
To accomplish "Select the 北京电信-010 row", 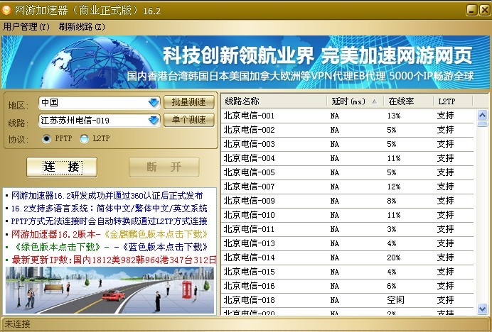I will click(348, 215).
